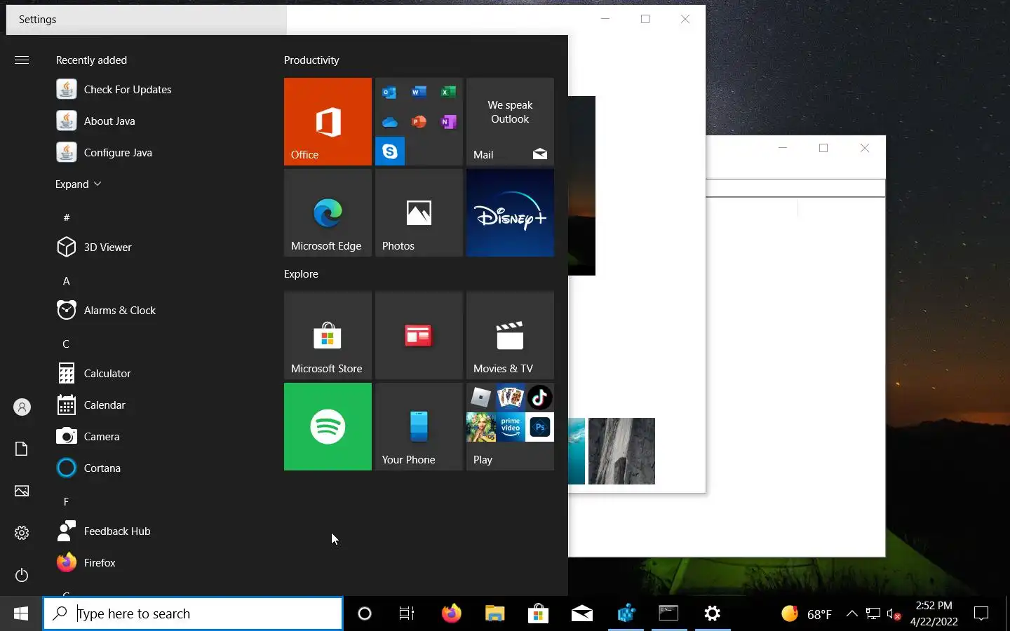The width and height of the screenshot is (1010, 631).
Task: Show hidden system tray icons
Action: coord(851,614)
